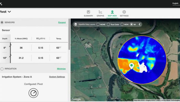Open the Settings tab
Image resolution: width=180 pixels, height=102 pixels.
(x=124, y=14)
